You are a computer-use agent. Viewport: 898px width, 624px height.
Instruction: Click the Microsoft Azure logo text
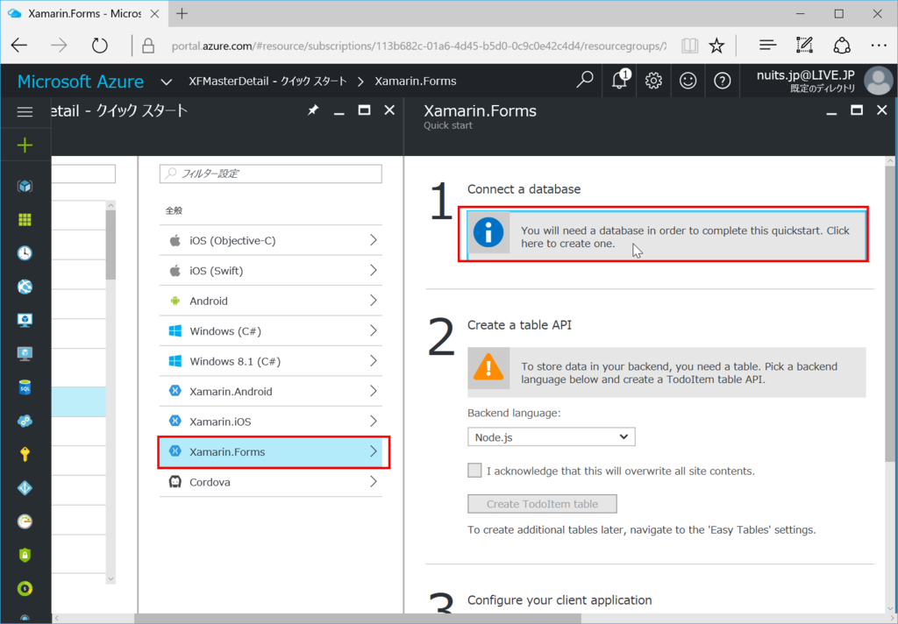click(x=81, y=82)
